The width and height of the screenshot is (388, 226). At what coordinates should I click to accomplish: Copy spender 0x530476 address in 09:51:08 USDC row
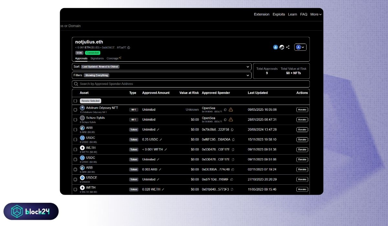(233, 159)
